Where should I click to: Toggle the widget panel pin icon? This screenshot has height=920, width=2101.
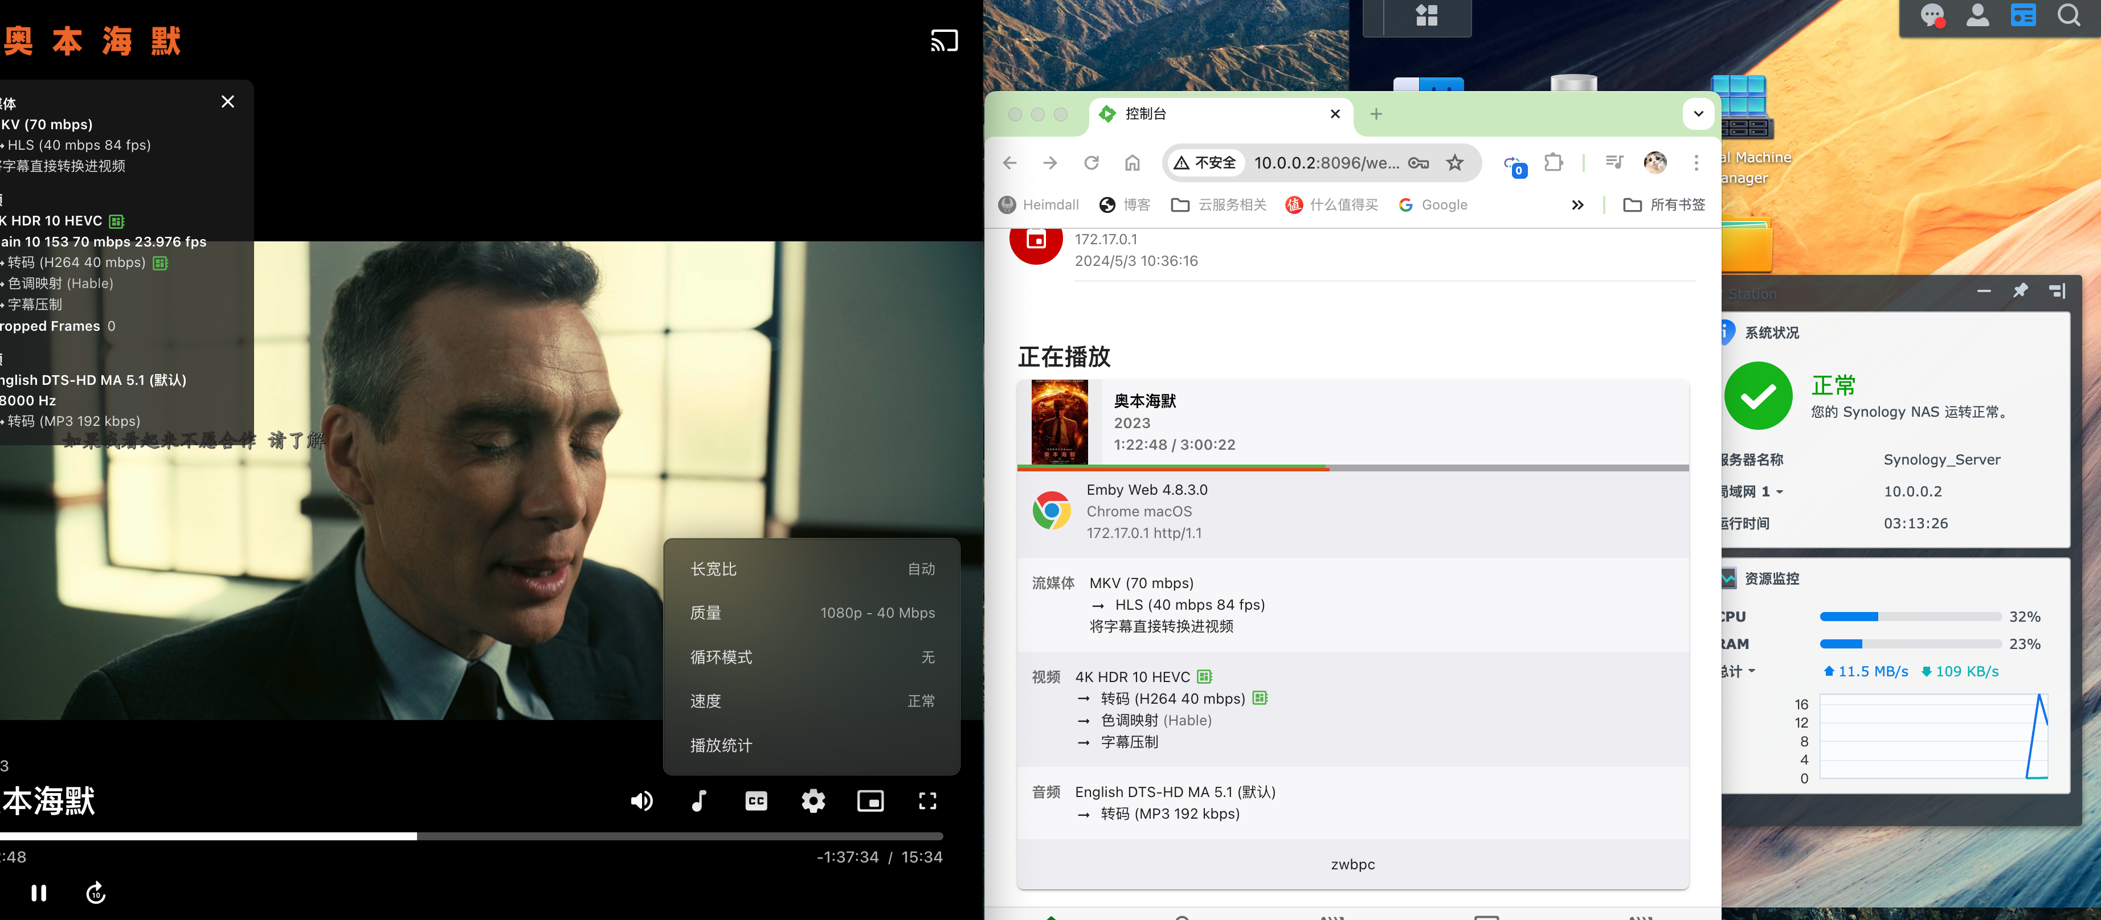tap(2020, 291)
